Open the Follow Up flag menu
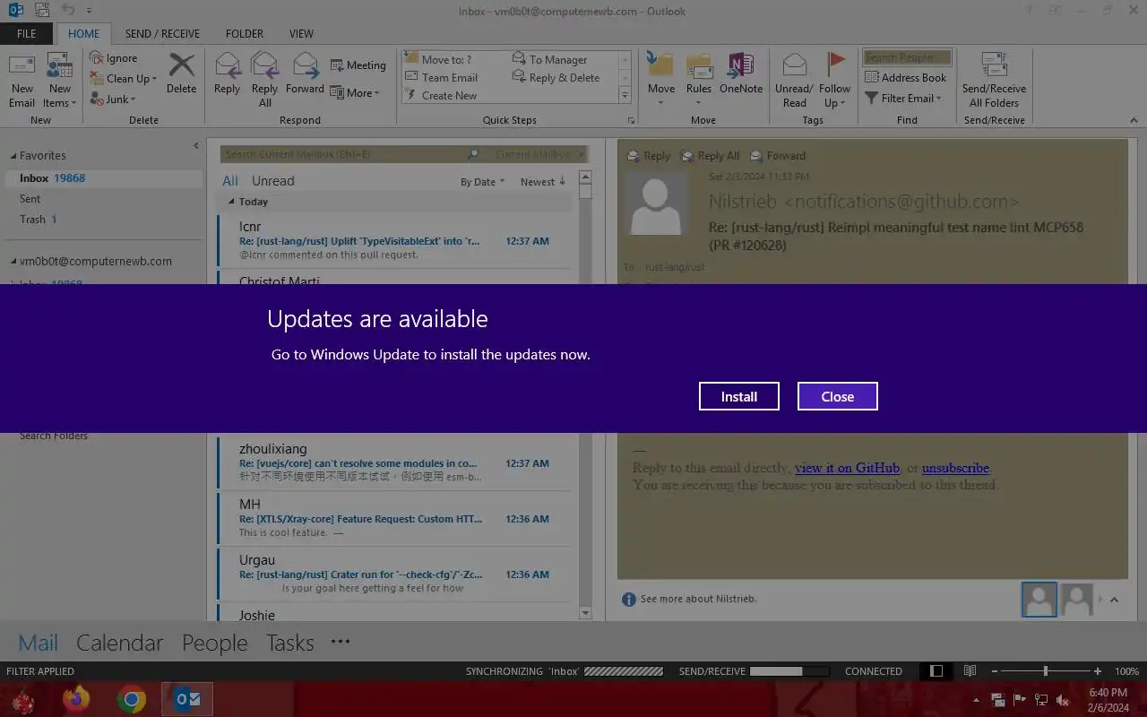Screen dimensions: 1147x717 tap(834, 80)
